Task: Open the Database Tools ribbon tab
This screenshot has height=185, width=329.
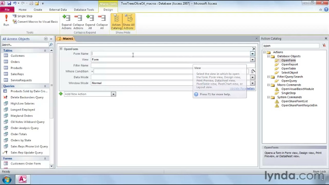Action: [x=84, y=10]
